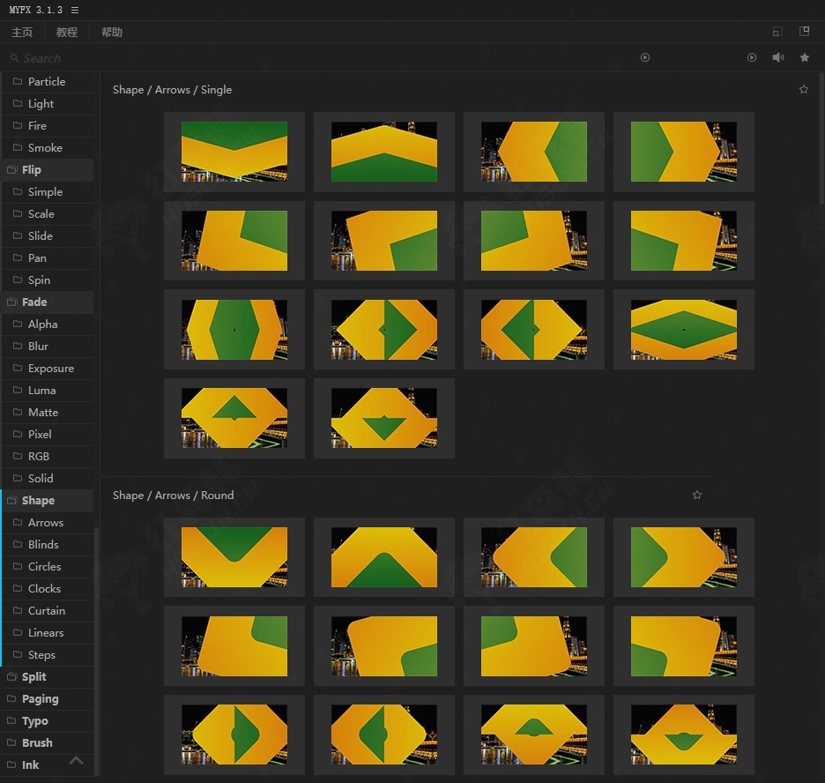Screen dimensions: 825x783
Task: Click the magnifier search icon
Action: 15,58
